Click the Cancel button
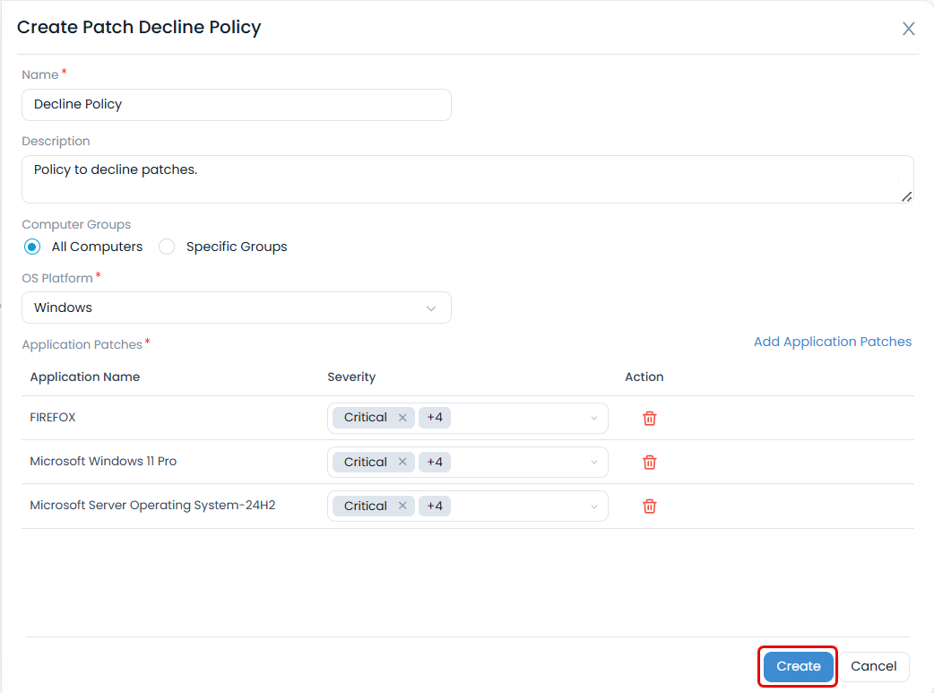Viewport: 934px width, 693px height. click(x=873, y=666)
